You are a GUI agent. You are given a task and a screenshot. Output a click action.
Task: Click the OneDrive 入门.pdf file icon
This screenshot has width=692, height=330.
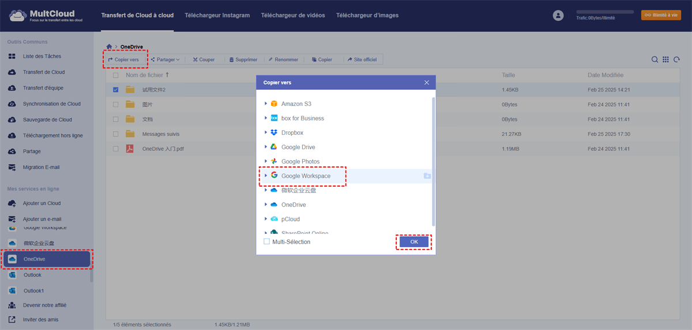coord(130,149)
